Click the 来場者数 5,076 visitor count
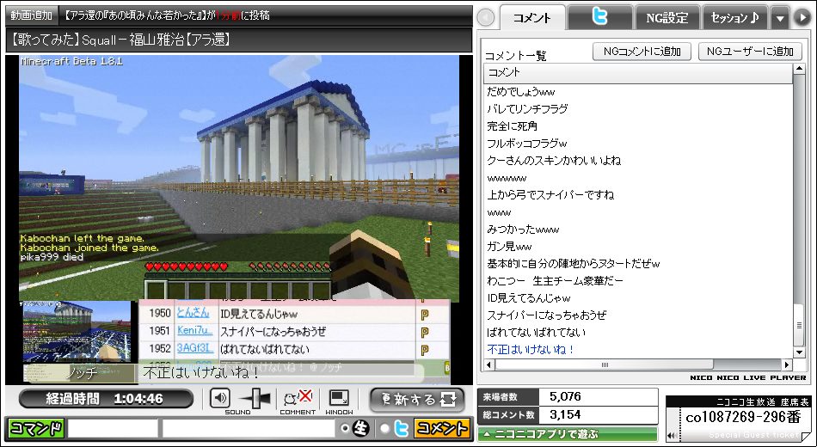The width and height of the screenshot is (817, 447). tap(568, 397)
